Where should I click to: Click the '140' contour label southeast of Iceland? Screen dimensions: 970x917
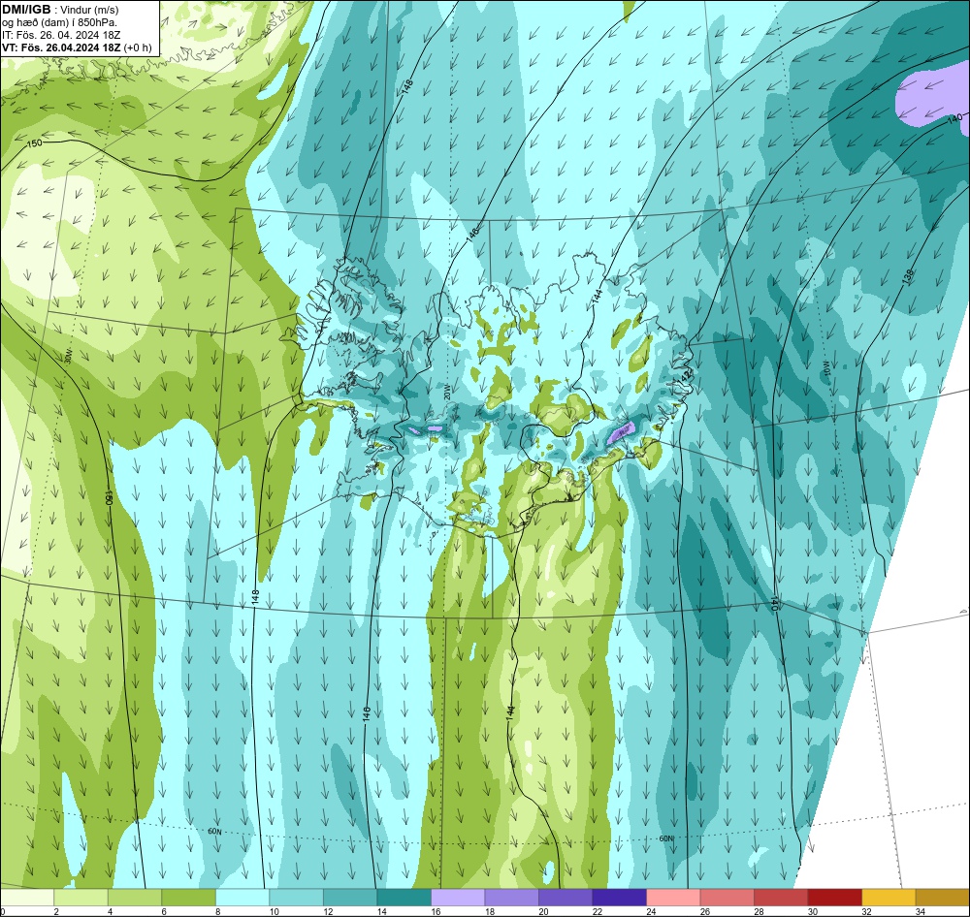click(x=773, y=604)
